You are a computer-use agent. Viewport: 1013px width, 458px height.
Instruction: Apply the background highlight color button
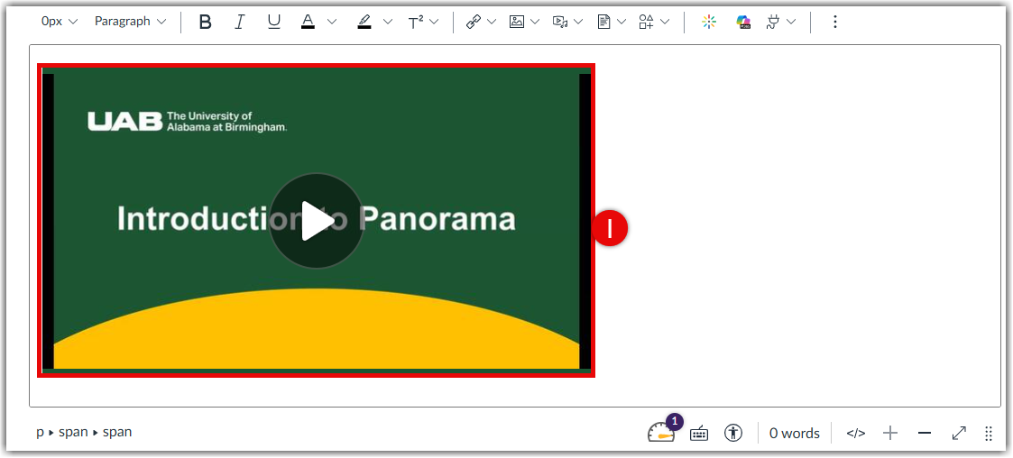pos(364,22)
